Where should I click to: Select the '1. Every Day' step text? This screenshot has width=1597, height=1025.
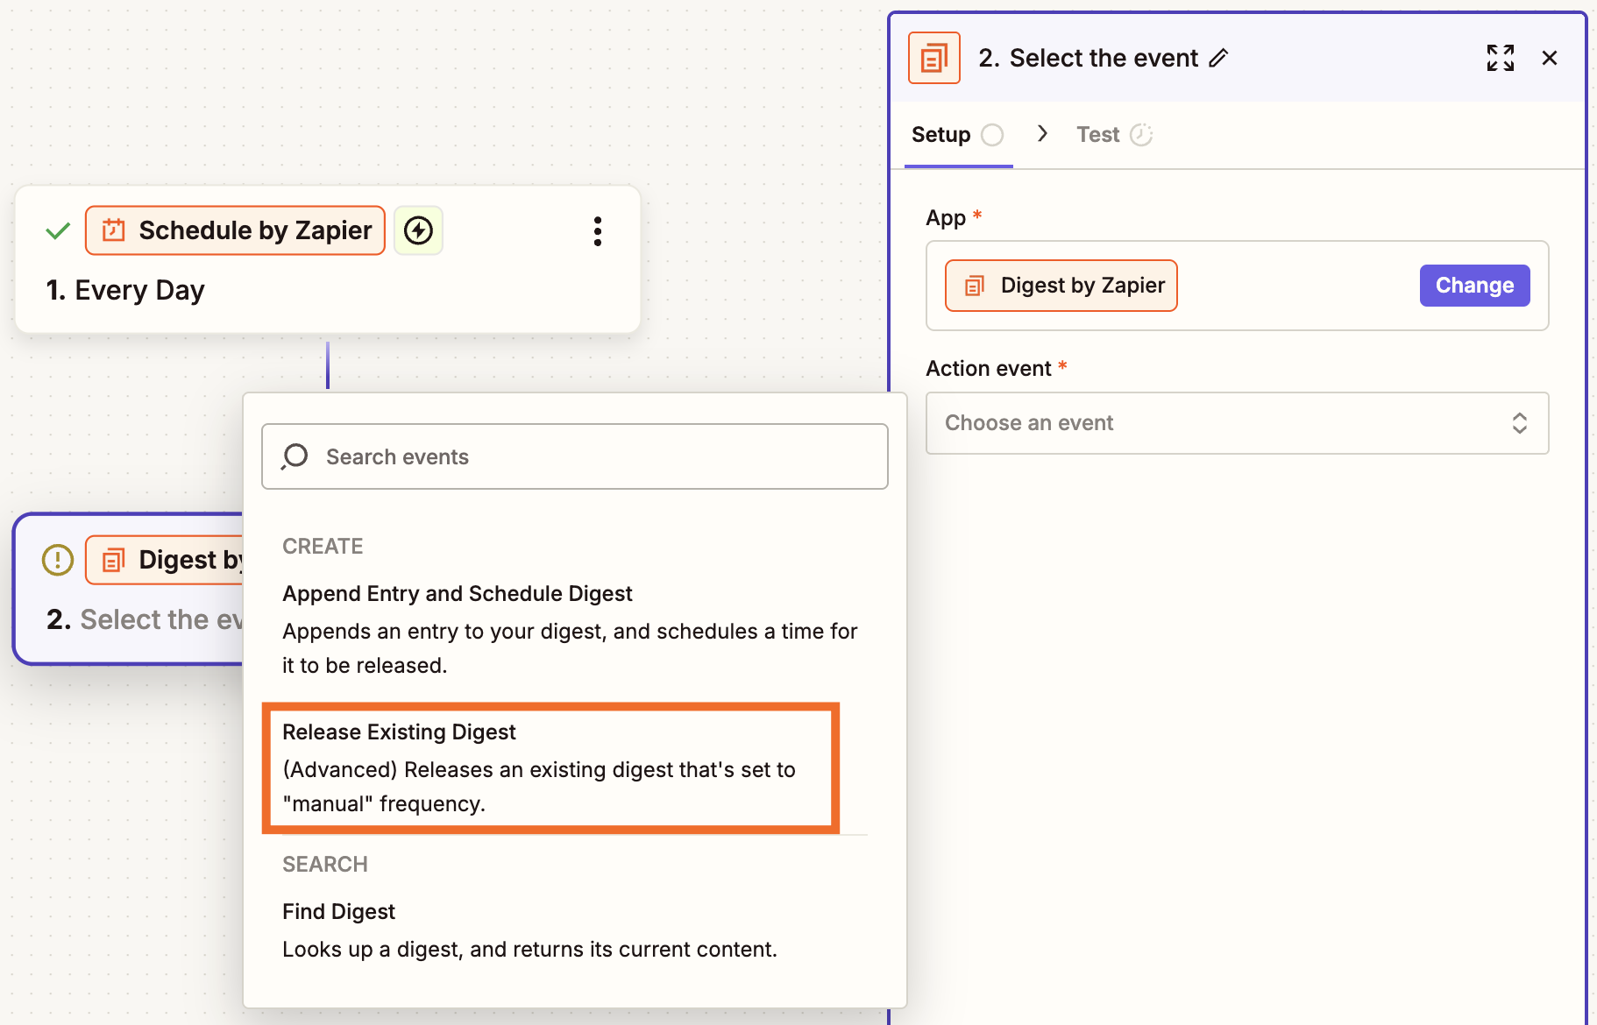pyautogui.click(x=125, y=290)
